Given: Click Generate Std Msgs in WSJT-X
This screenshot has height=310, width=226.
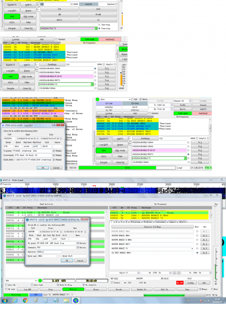Looking at the screenshot, I should 152,227.
